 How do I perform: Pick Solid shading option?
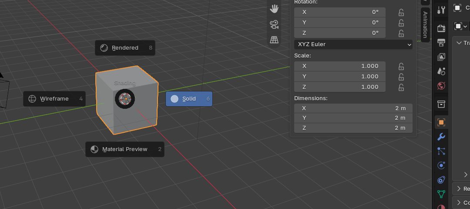tap(189, 99)
